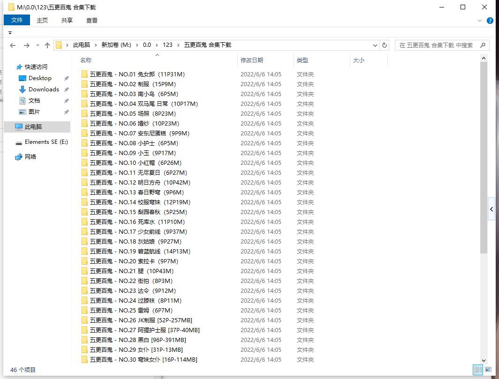Screen dimensions: 499x379
Task: Click the magnifier search icon
Action: [483, 45]
